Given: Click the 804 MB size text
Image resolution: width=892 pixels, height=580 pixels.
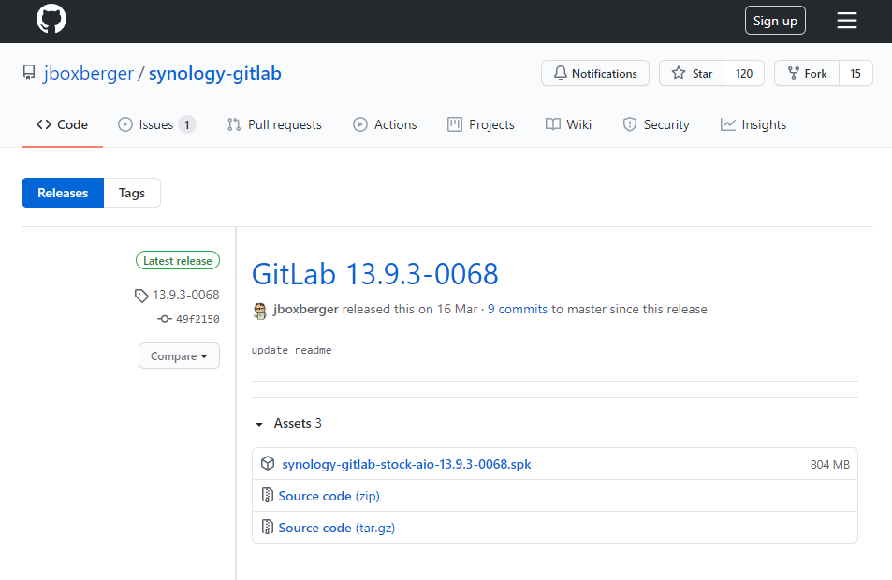Looking at the screenshot, I should tap(829, 465).
